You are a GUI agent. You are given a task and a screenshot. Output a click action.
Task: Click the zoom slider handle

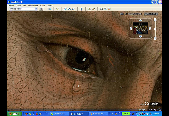click(x=155, y=29)
